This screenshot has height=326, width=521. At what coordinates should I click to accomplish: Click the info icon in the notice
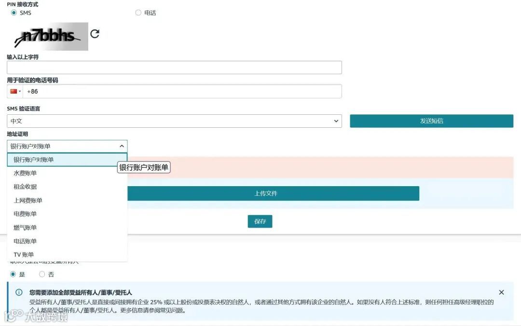pos(19,292)
